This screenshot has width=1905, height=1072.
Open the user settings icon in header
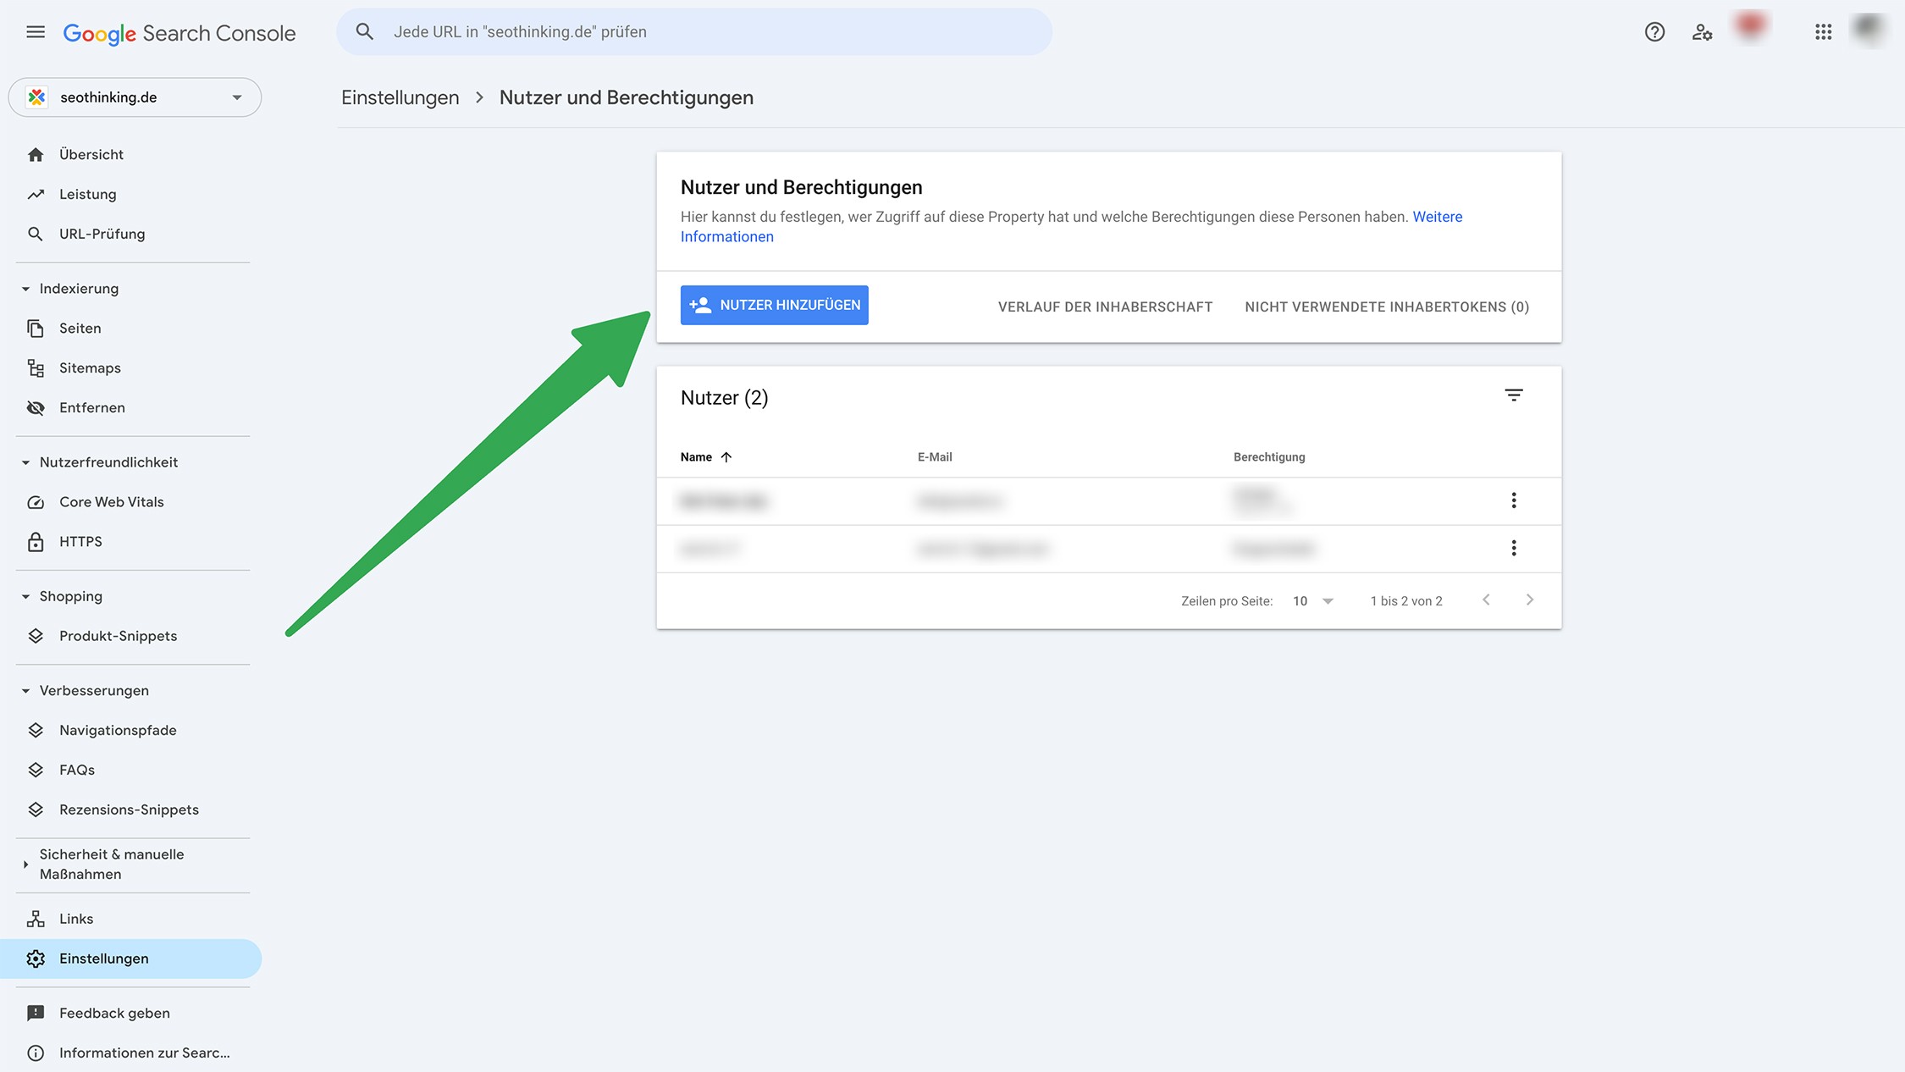tap(1702, 32)
